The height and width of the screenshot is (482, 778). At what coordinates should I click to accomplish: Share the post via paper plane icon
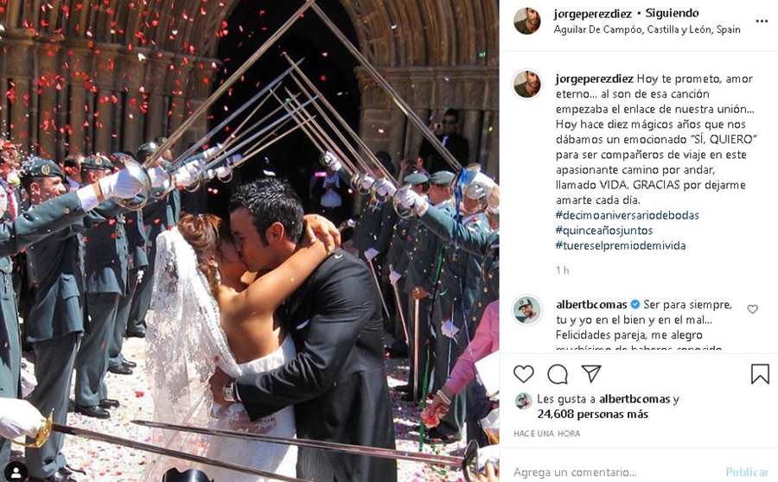click(591, 373)
